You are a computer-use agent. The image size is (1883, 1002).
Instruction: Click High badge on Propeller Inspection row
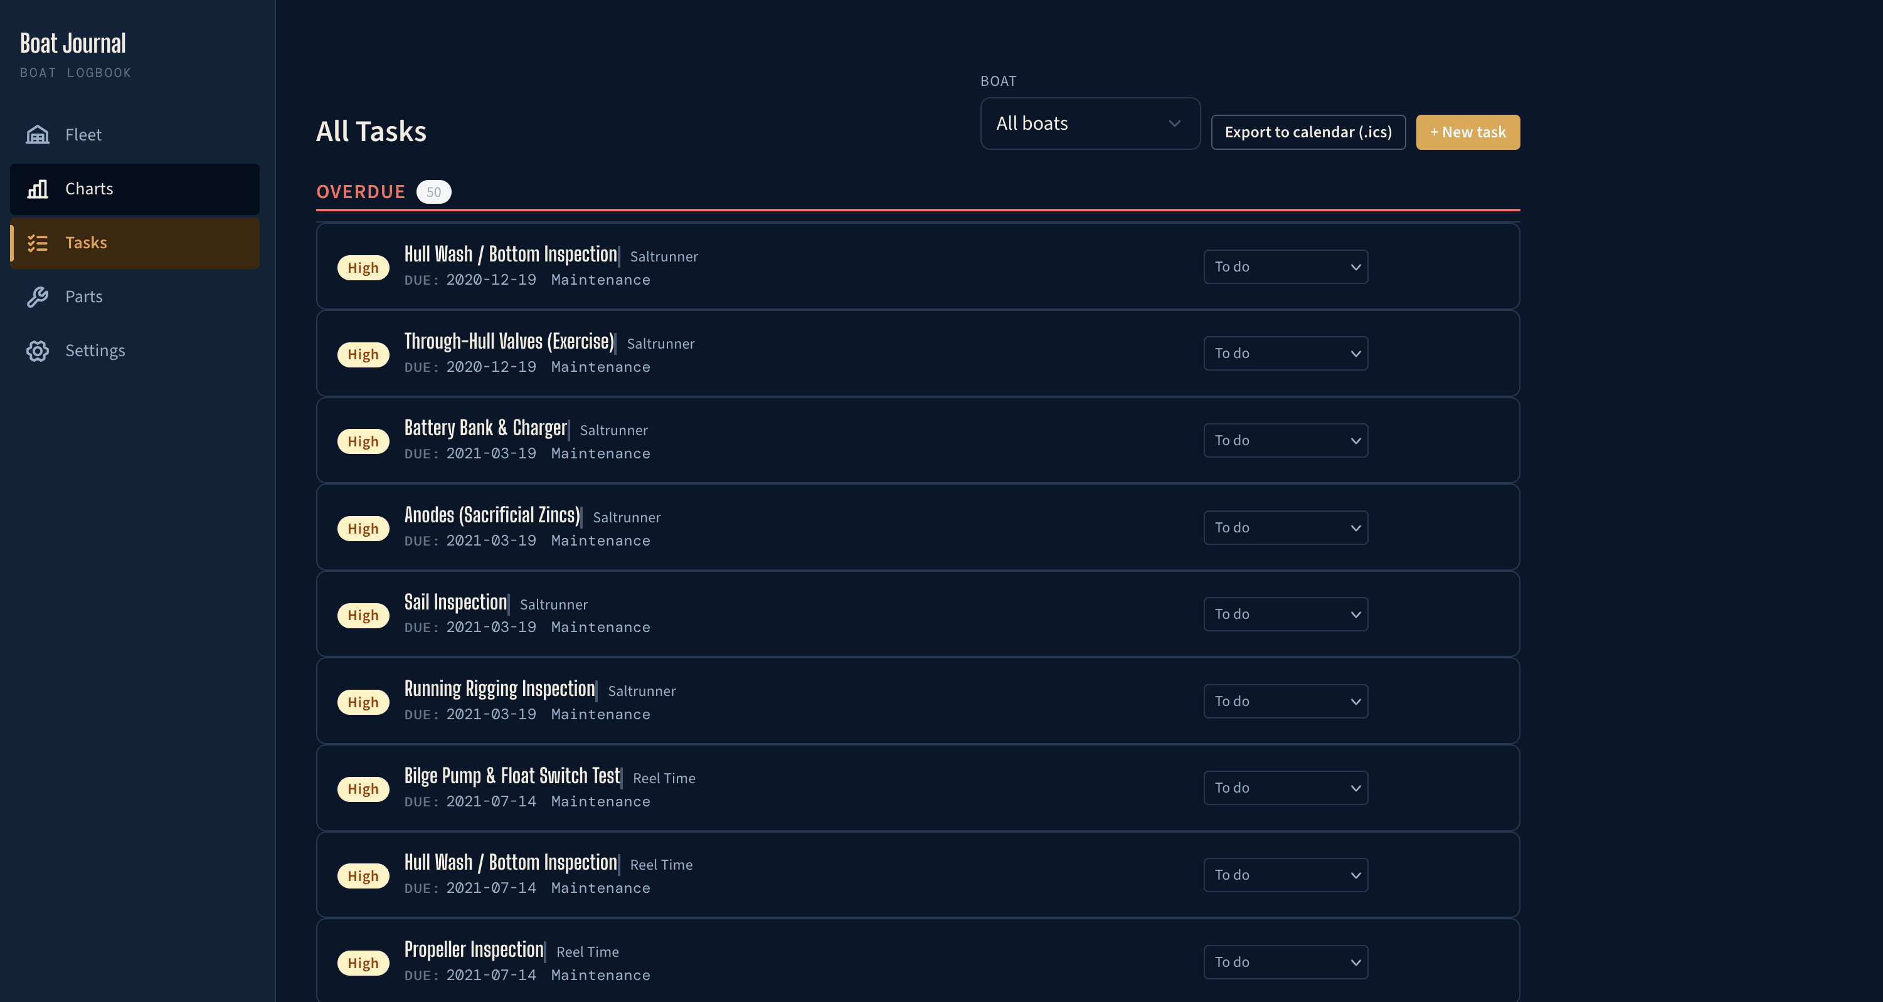coord(363,963)
